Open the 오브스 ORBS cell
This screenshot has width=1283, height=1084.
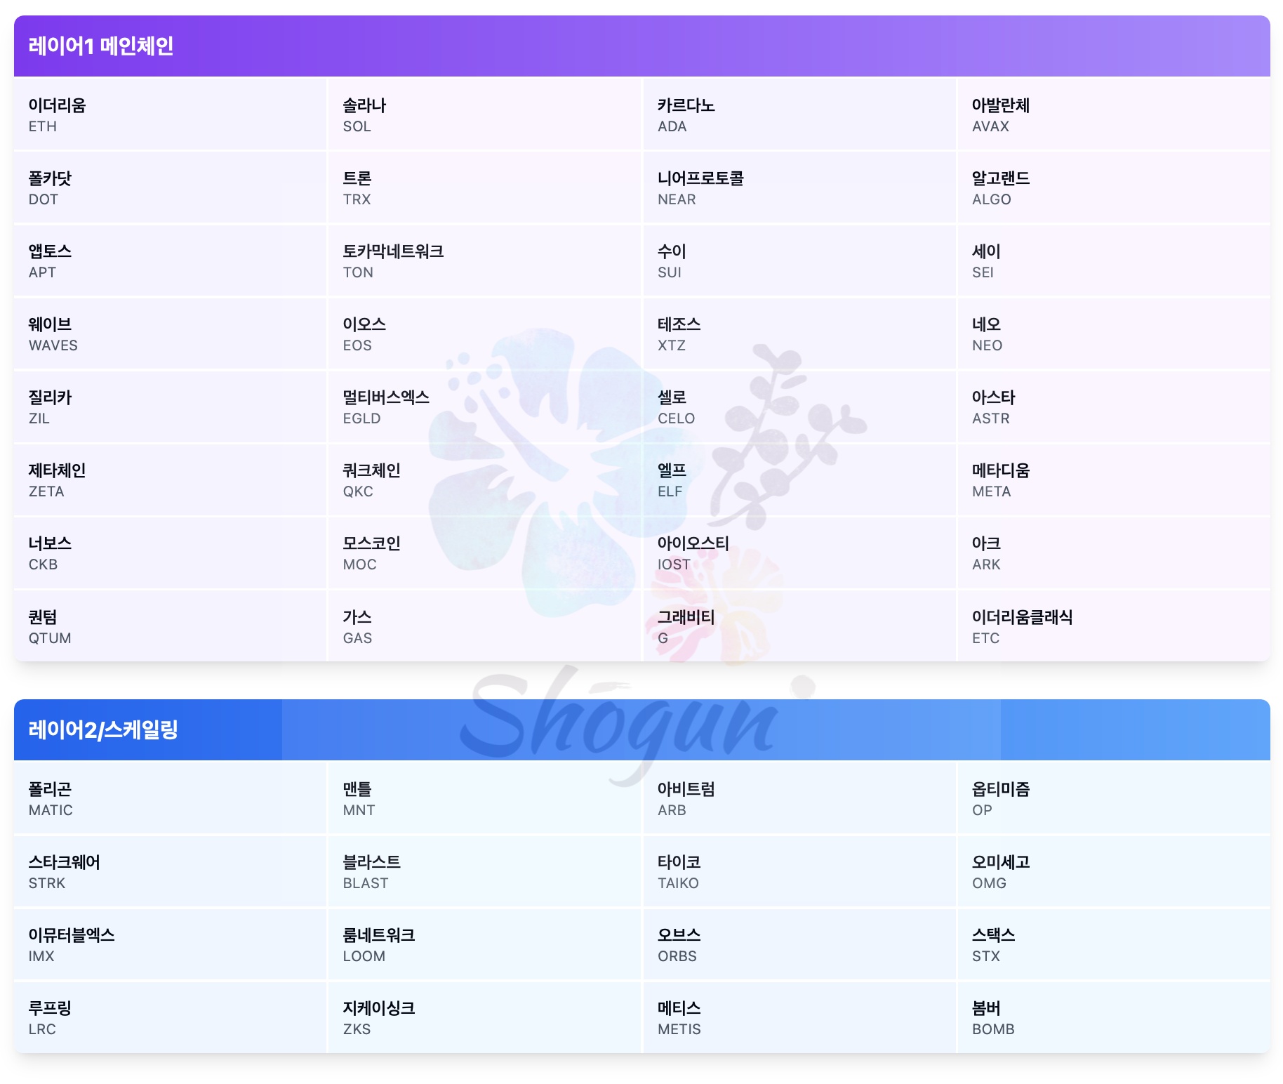coord(799,944)
